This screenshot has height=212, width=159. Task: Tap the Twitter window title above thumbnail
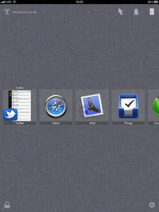tap(20, 88)
